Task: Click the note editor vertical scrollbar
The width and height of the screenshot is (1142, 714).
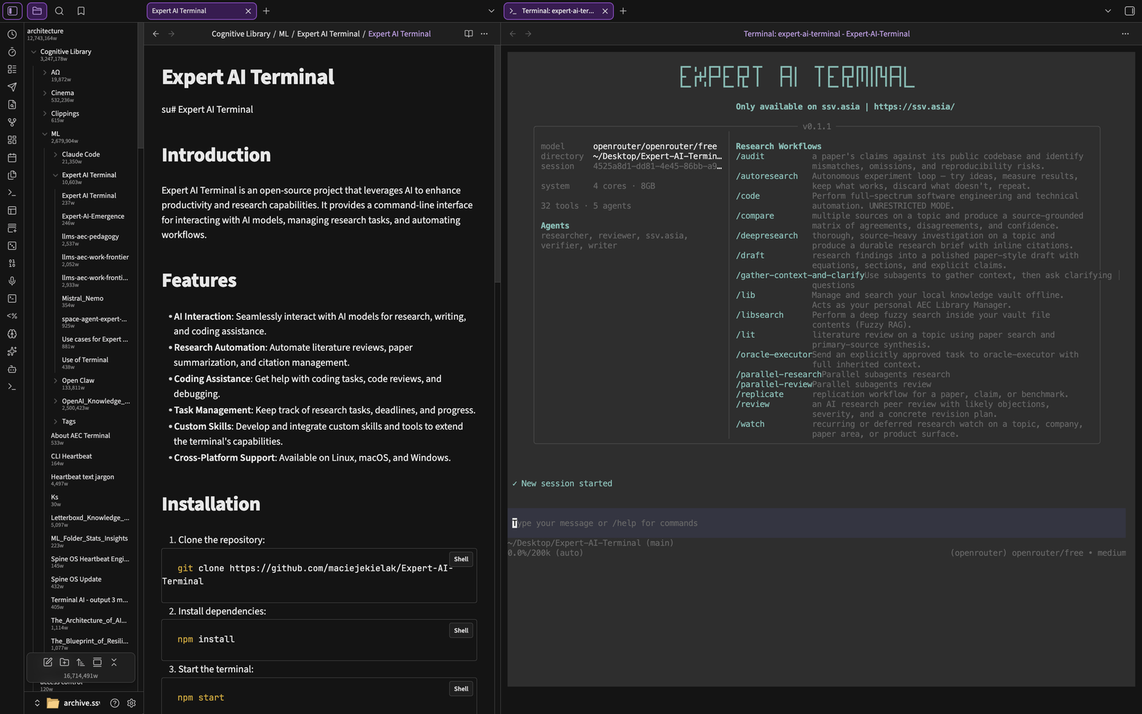Action: pyautogui.click(x=497, y=164)
